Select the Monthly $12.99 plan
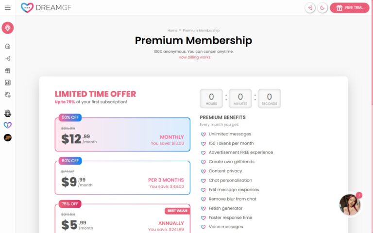The width and height of the screenshot is (373, 233). tap(122, 134)
